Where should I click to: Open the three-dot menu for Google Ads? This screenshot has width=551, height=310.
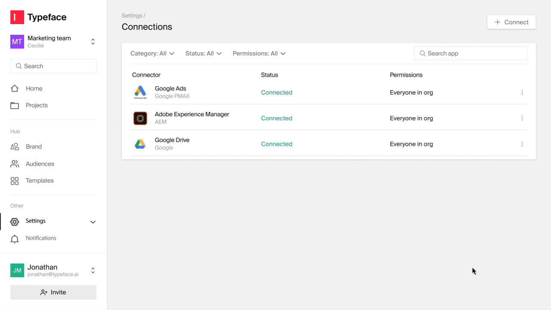tap(522, 93)
